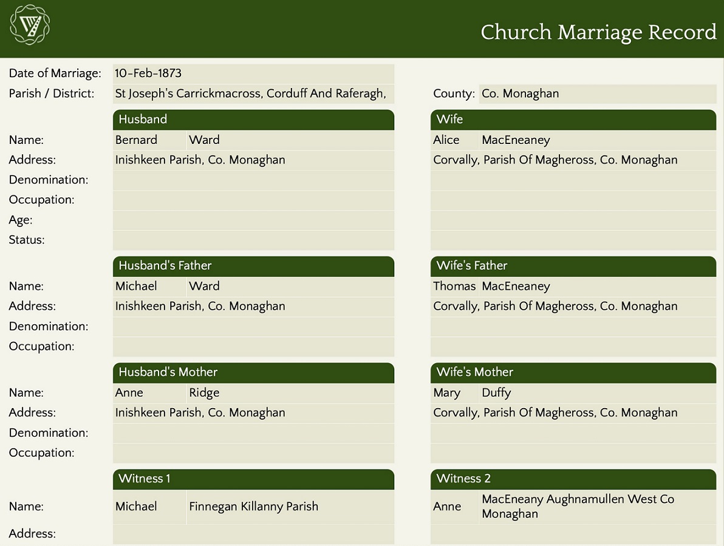Click the Husband's Father section header
Viewport: 724px width, 546px height.
pos(253,266)
